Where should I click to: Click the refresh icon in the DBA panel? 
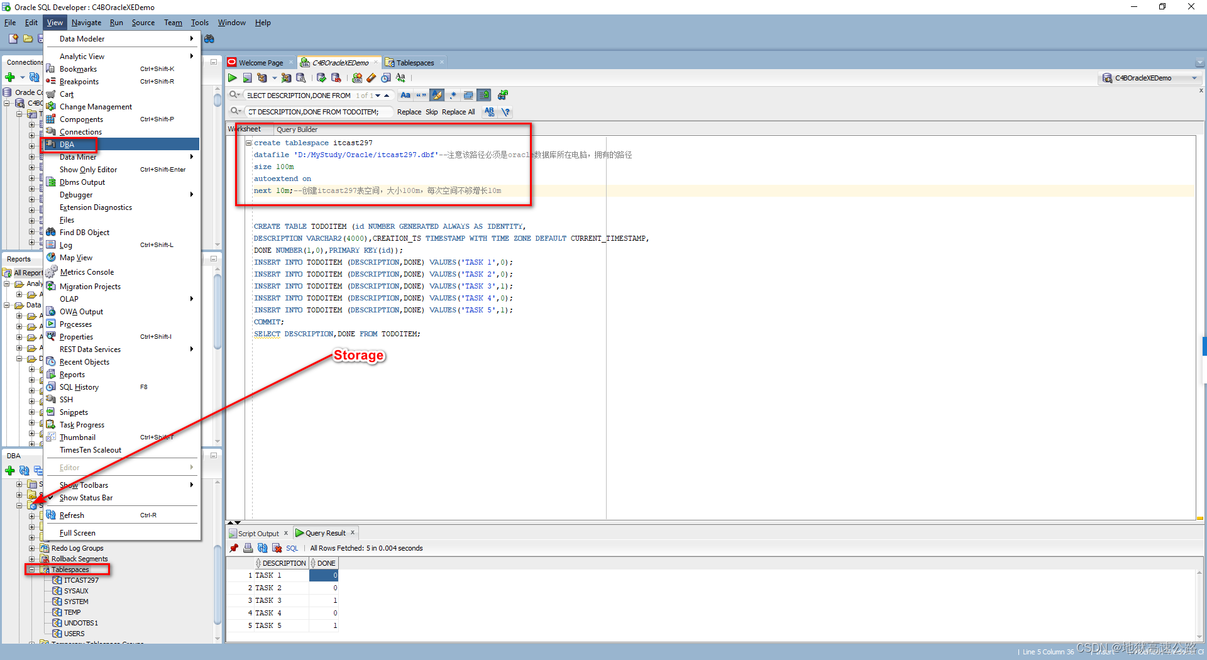pyautogui.click(x=24, y=470)
